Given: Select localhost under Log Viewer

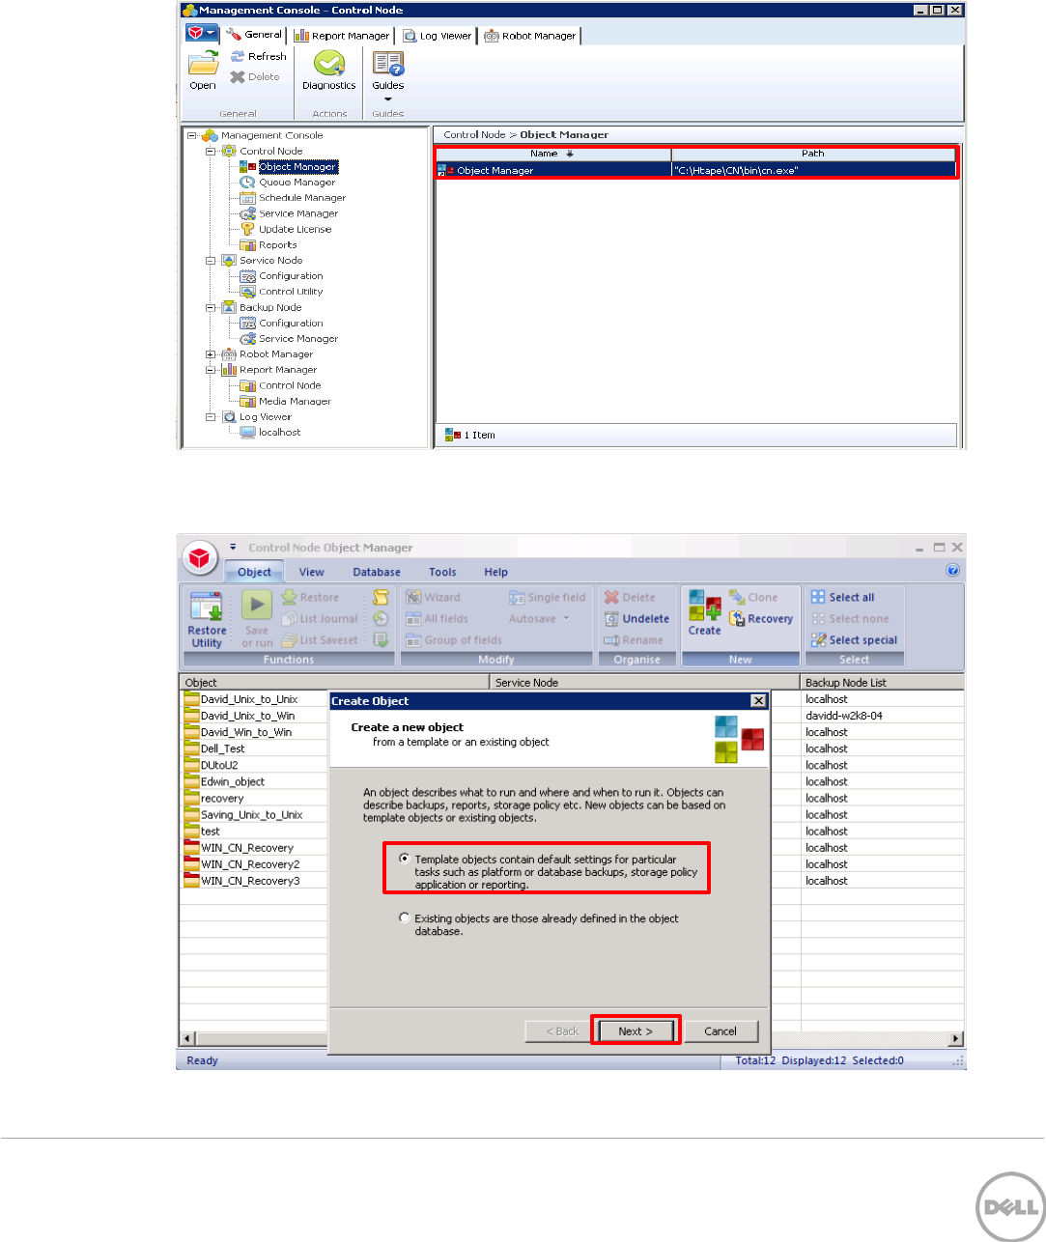Looking at the screenshot, I should point(279,433).
